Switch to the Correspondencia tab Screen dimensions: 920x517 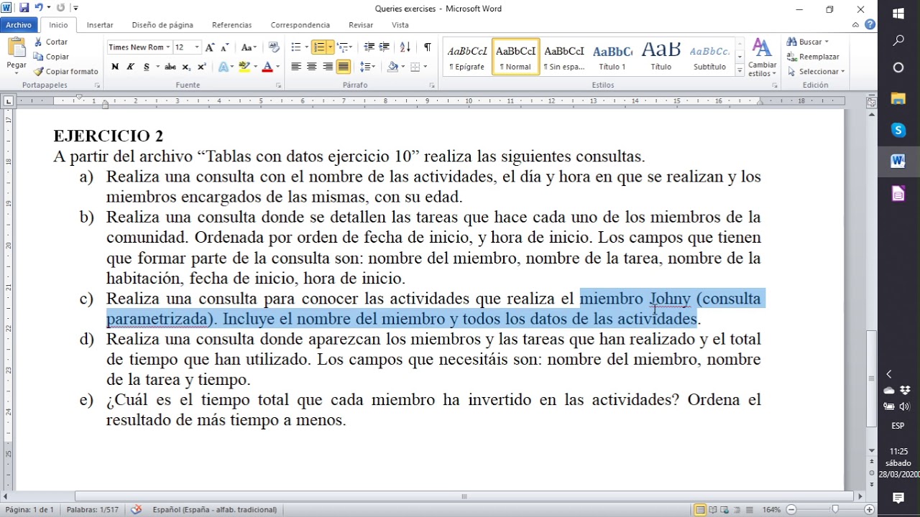pos(300,25)
